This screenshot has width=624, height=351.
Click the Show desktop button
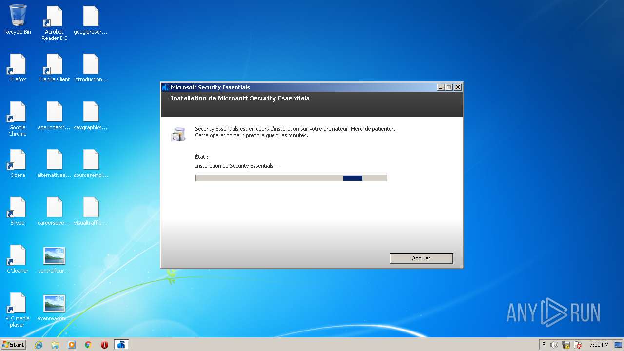pos(619,345)
